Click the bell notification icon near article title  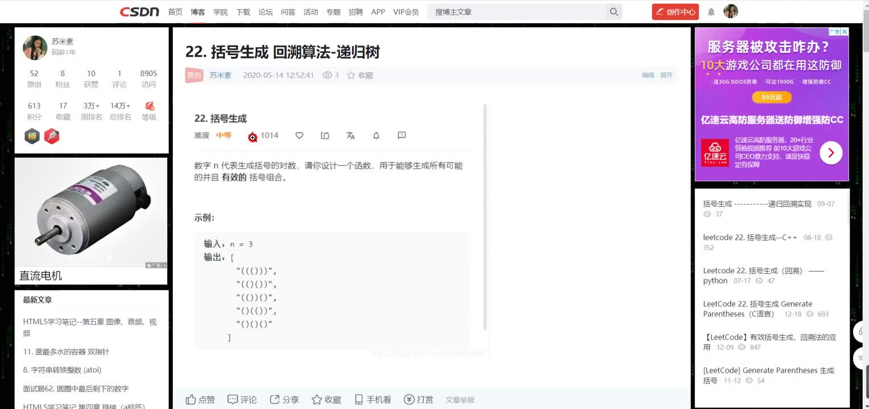coord(376,135)
